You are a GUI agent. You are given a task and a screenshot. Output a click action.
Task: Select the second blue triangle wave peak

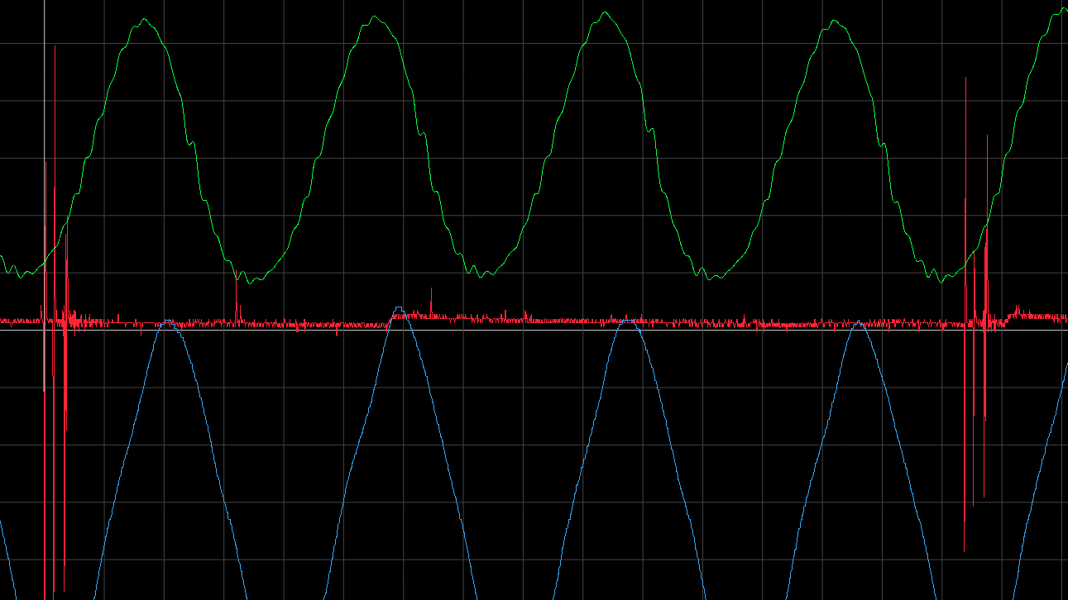(x=399, y=309)
